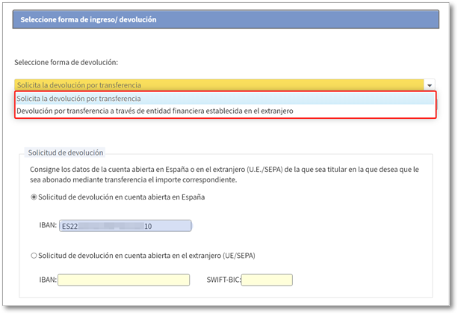Focus the SWIFT-BIC input field
458x314 pixels.
[x=267, y=280]
